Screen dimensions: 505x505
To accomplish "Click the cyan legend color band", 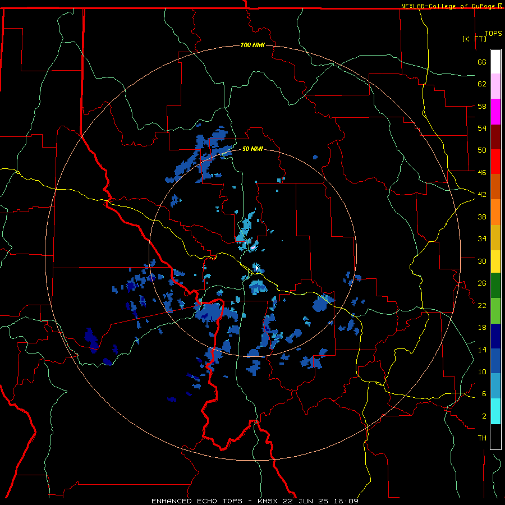I will 495,411.
